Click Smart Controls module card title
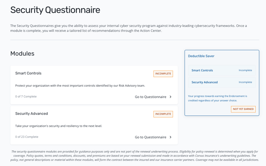266x166 pixels. click(28, 73)
